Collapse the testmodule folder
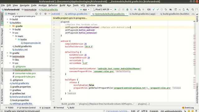Image resolution: width=199 pixels, height=112 pixels. [7, 56]
